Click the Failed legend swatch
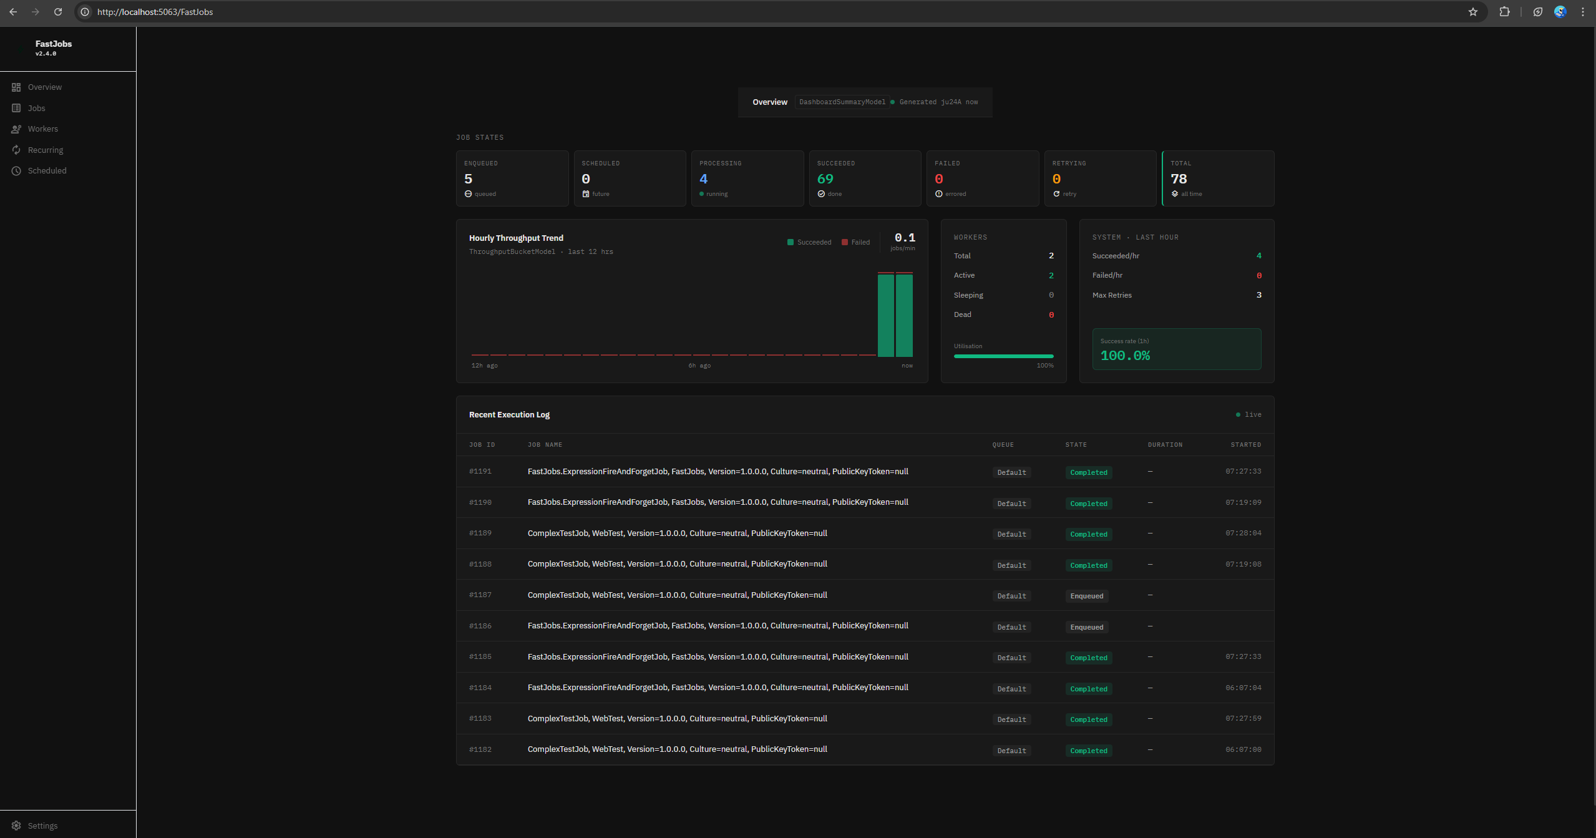1596x838 pixels. click(x=845, y=242)
